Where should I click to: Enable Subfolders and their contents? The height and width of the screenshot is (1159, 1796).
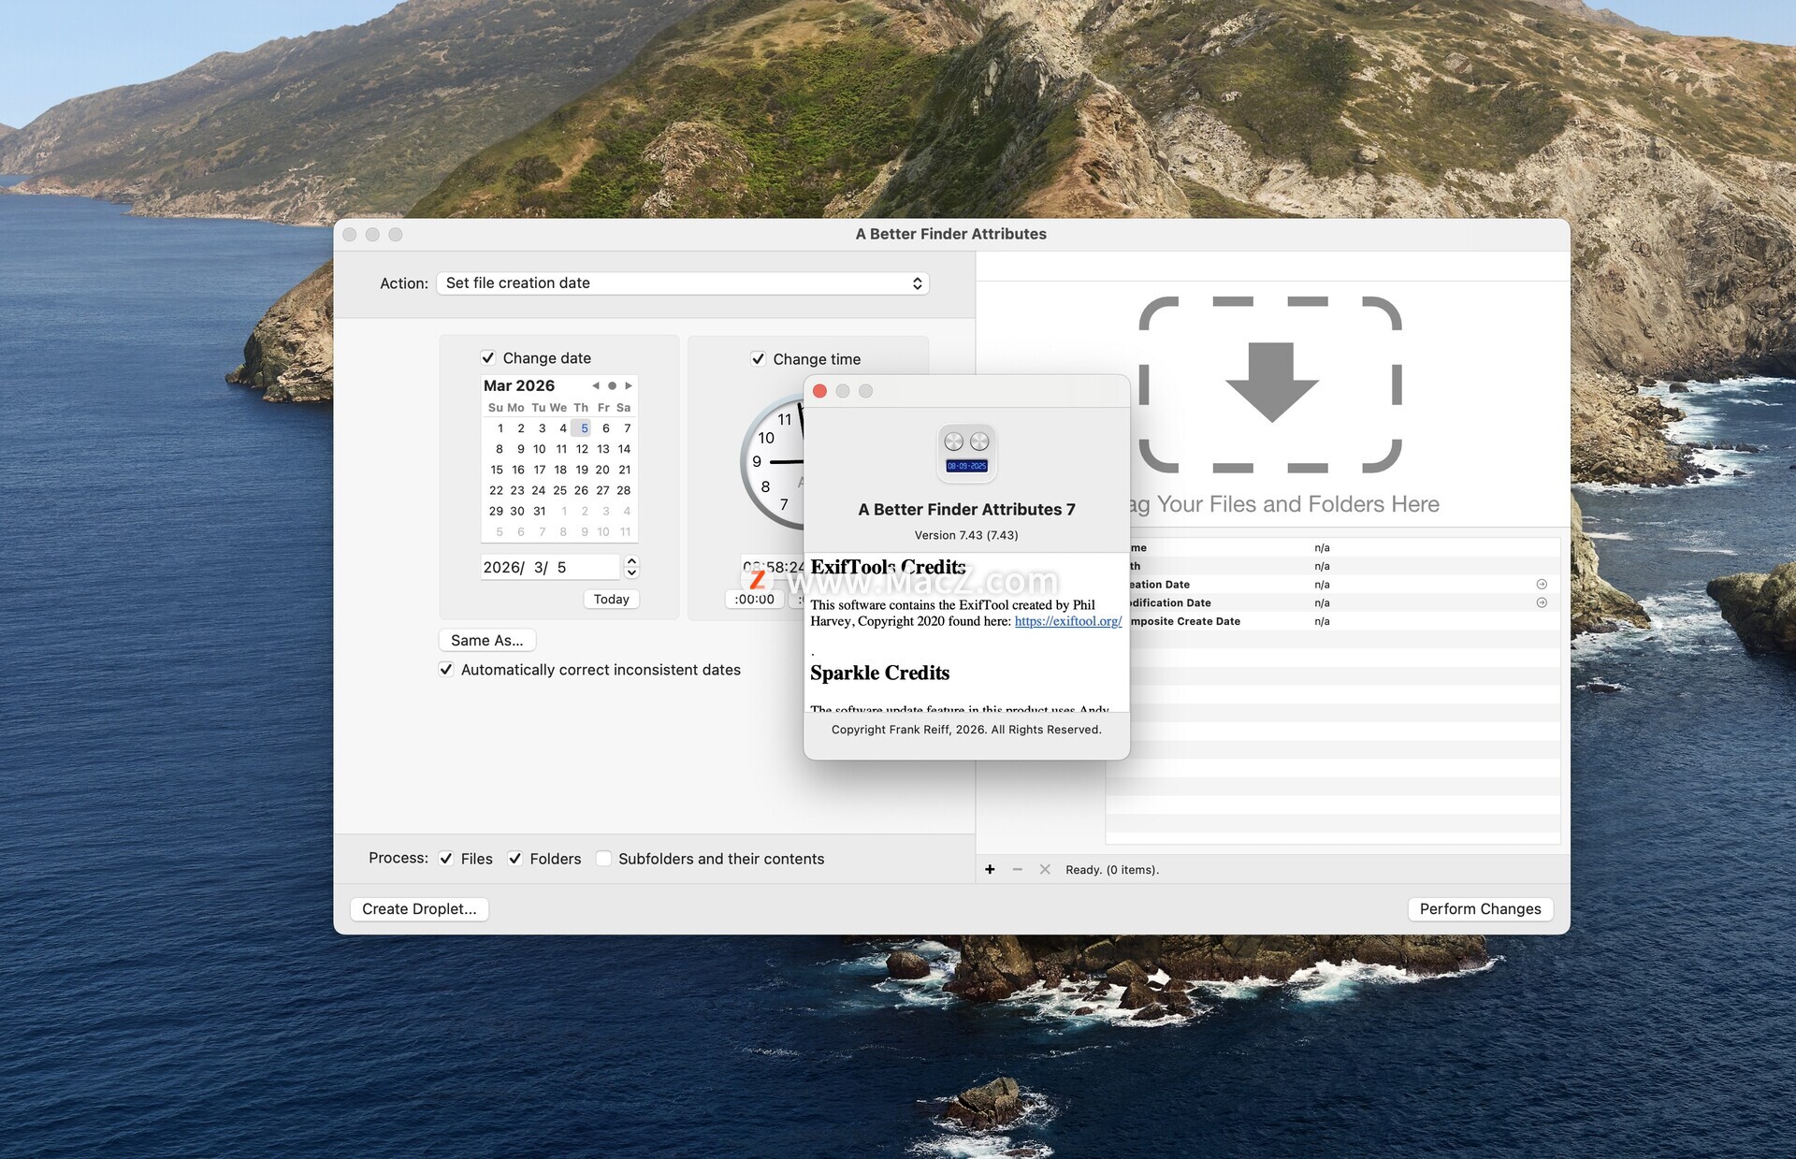coord(604,859)
